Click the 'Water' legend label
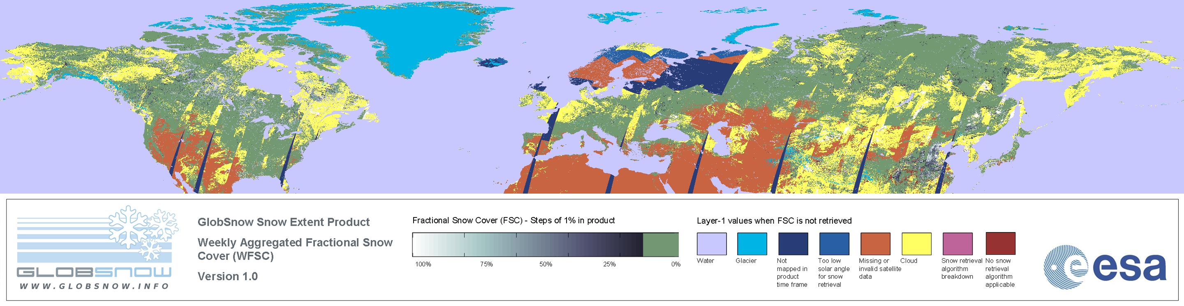This screenshot has height=306, width=1184. (x=705, y=260)
